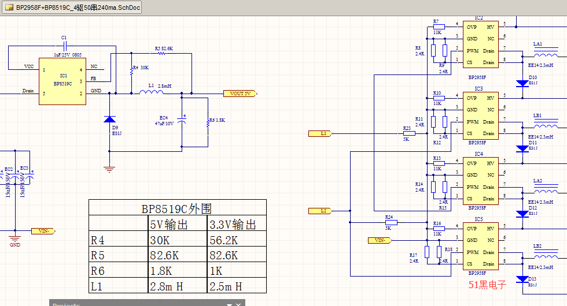Select resistor R4 30K on schematic
Viewport: 567px width, 306px height.
132,72
